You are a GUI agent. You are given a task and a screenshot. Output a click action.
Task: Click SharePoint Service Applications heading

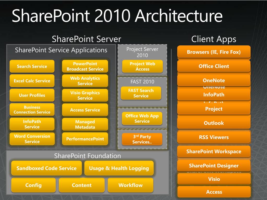tap(61, 50)
